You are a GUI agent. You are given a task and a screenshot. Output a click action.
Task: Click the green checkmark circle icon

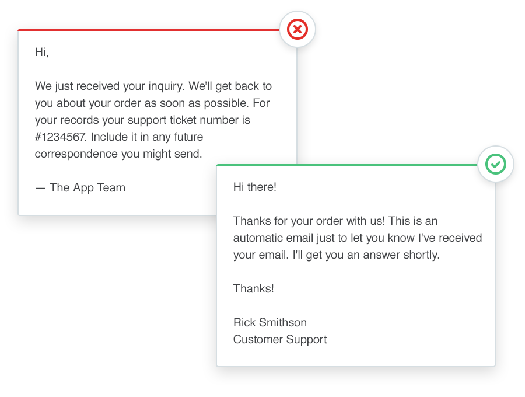pyautogui.click(x=496, y=164)
